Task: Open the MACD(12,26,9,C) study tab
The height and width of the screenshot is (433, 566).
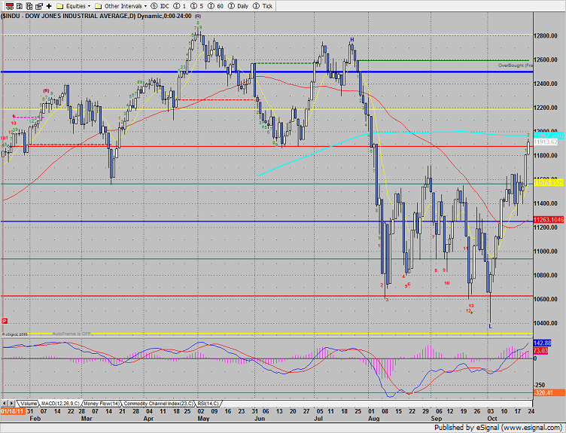Action: click(x=60, y=404)
